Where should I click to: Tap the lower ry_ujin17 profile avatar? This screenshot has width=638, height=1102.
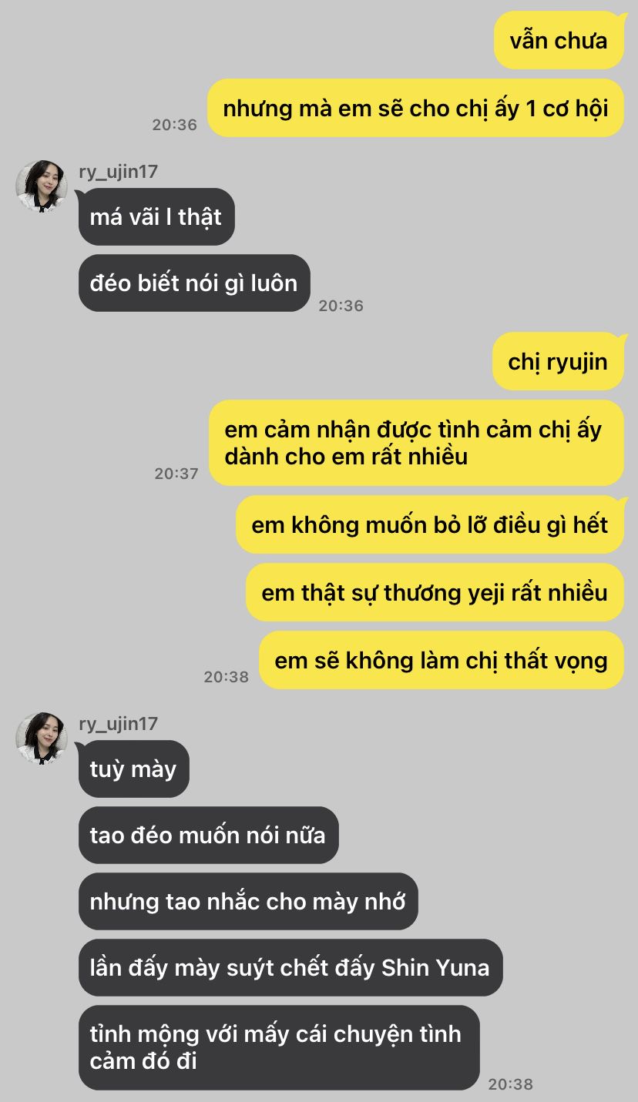coord(42,739)
